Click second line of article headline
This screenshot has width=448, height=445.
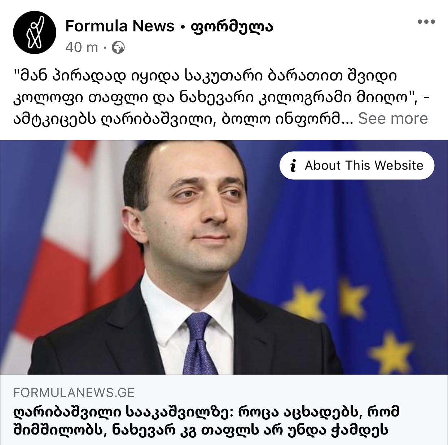pos(201,430)
